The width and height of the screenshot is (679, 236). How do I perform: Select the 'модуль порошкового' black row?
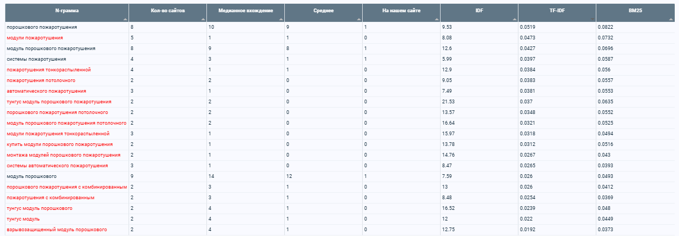pos(339,176)
